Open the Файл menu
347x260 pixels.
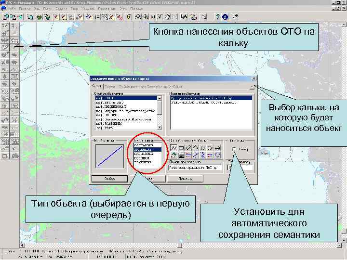click(11, 8)
